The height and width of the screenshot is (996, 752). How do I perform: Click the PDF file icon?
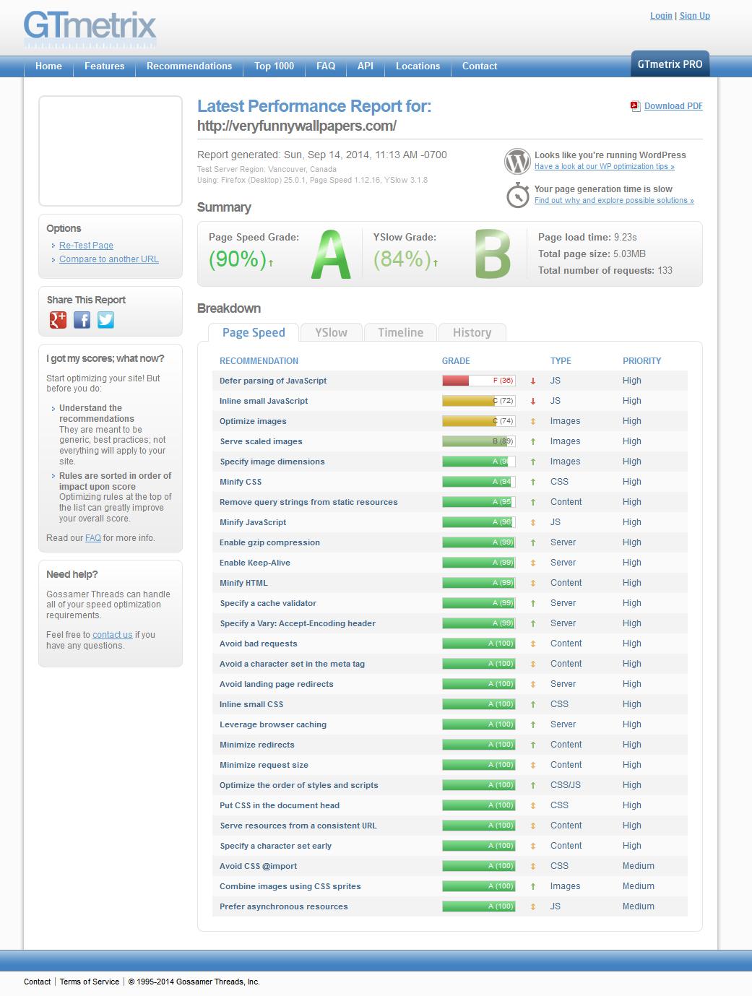click(635, 106)
